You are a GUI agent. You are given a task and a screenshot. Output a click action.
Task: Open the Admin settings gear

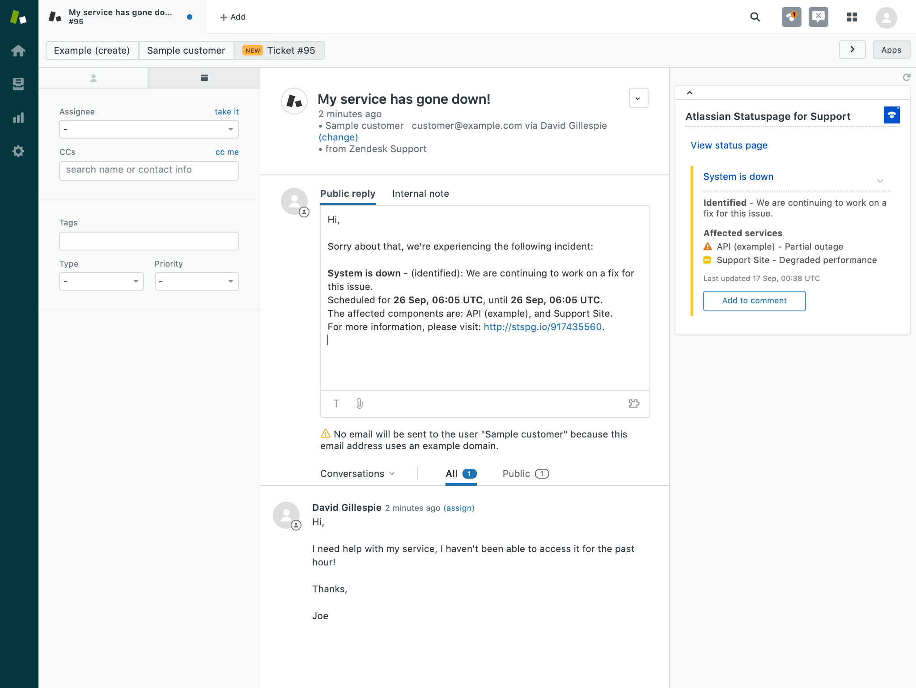pyautogui.click(x=19, y=151)
